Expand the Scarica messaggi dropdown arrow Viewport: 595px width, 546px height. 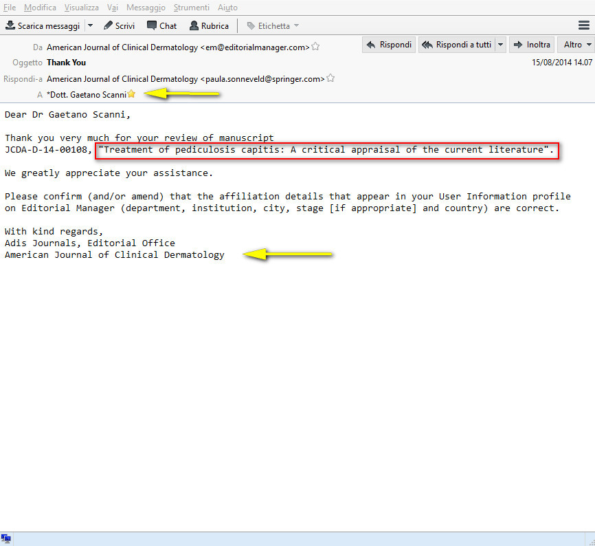pos(90,26)
